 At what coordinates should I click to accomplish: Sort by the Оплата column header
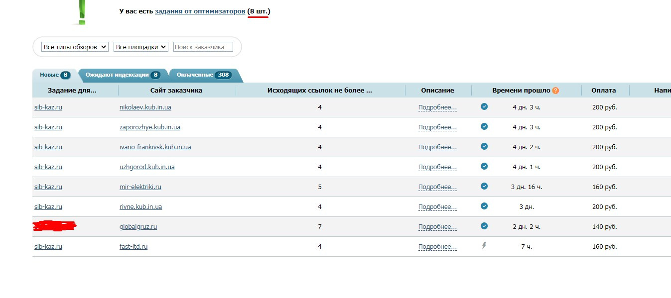(604, 91)
